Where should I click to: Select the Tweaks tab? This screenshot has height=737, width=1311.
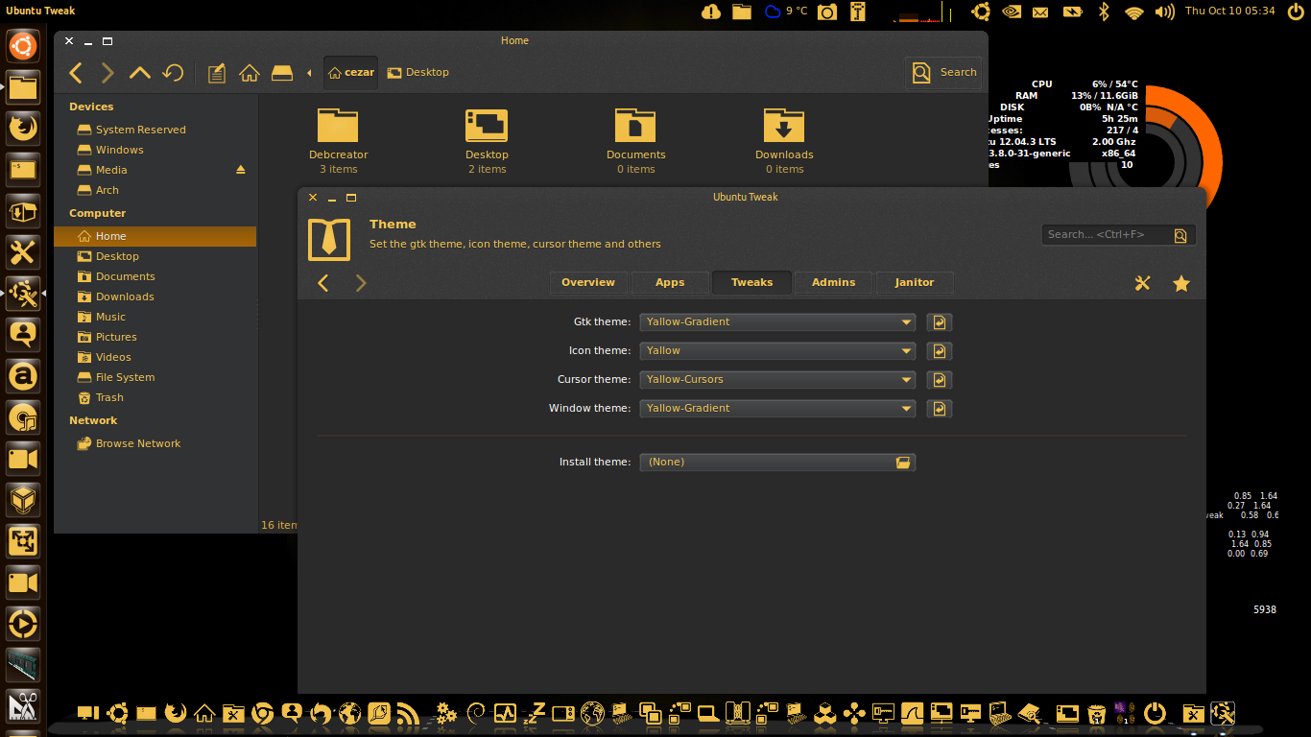(751, 282)
